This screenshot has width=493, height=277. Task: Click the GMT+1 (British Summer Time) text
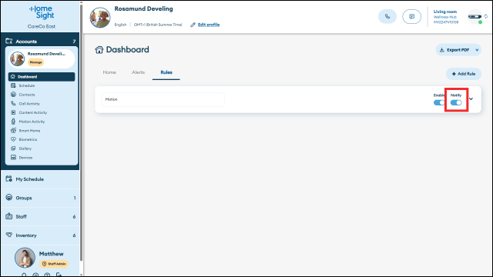(158, 25)
